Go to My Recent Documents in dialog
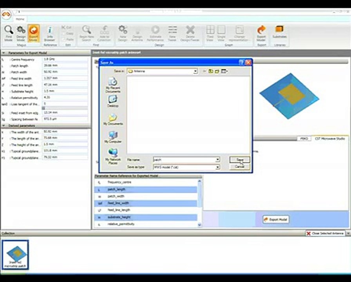Viewport: 351px width, 282px height. 113,85
